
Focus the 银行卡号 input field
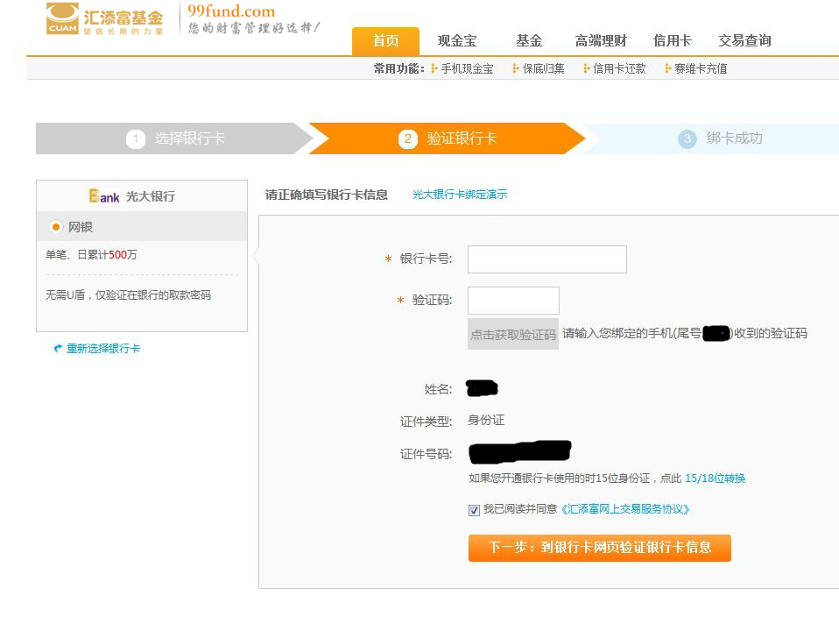(547, 259)
